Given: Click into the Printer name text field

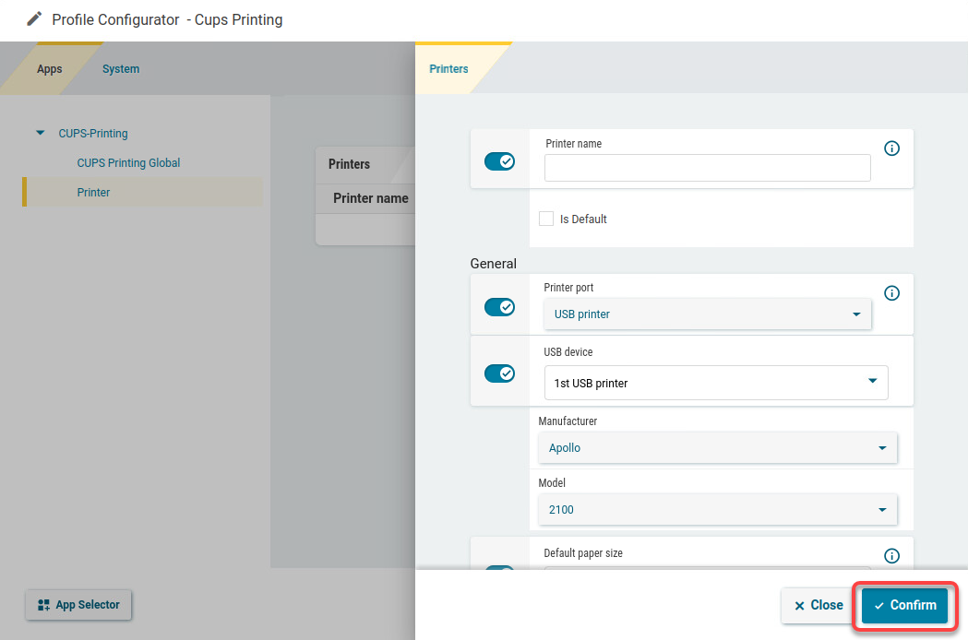Looking at the screenshot, I should coord(707,168).
